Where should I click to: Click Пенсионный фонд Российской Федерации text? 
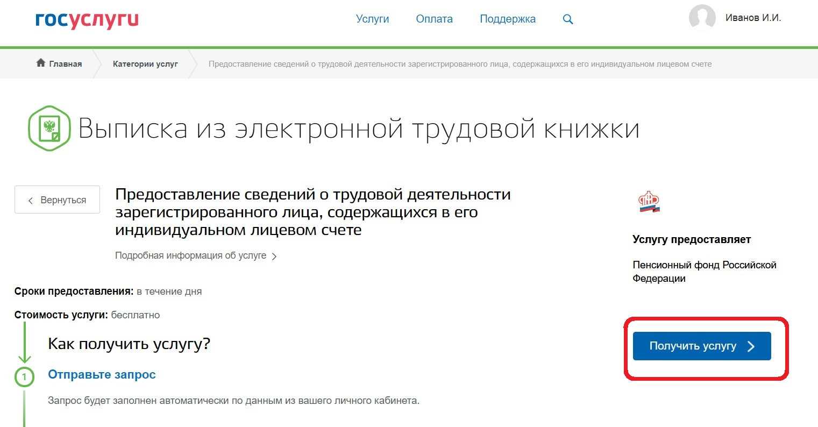pyautogui.click(x=705, y=272)
